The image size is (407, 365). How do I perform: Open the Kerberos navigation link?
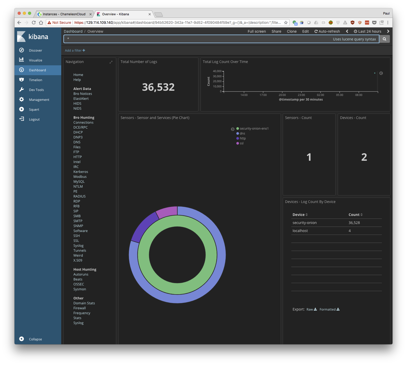(x=81, y=172)
